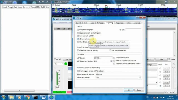The width and height of the screenshot is (178, 100).
Task: Click the network signal tray icon
Action: (161, 97)
